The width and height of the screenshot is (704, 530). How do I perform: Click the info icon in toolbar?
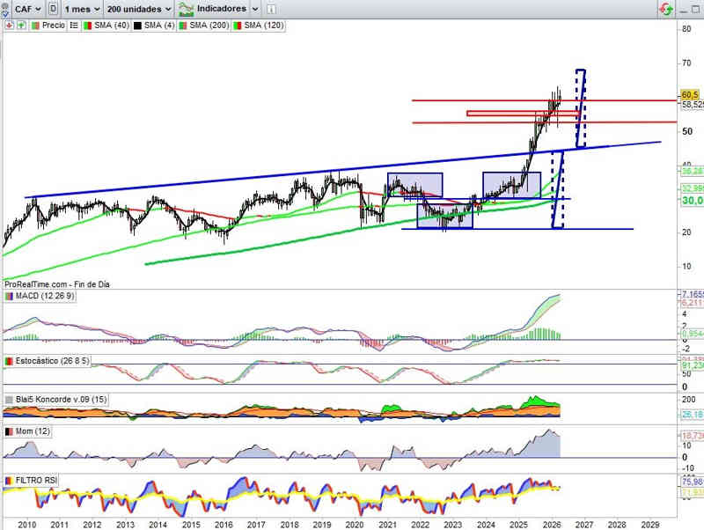pos(271,8)
